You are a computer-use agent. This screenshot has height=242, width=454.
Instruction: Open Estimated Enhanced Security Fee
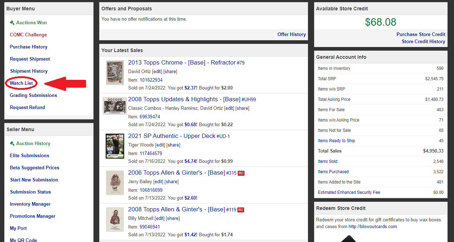(x=349, y=192)
